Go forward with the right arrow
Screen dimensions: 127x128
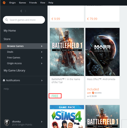(25, 11)
